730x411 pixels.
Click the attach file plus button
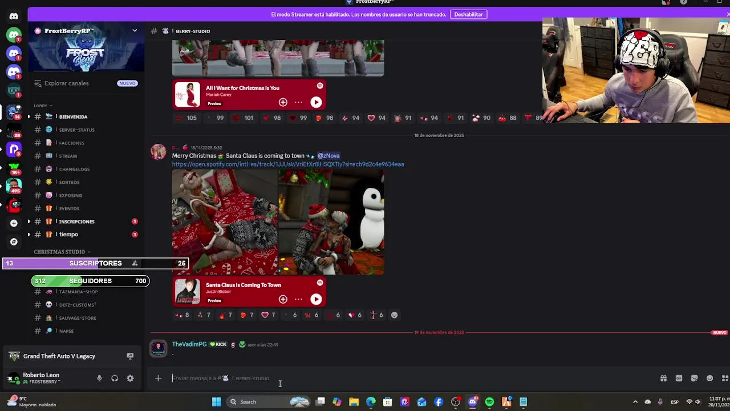pos(159,378)
